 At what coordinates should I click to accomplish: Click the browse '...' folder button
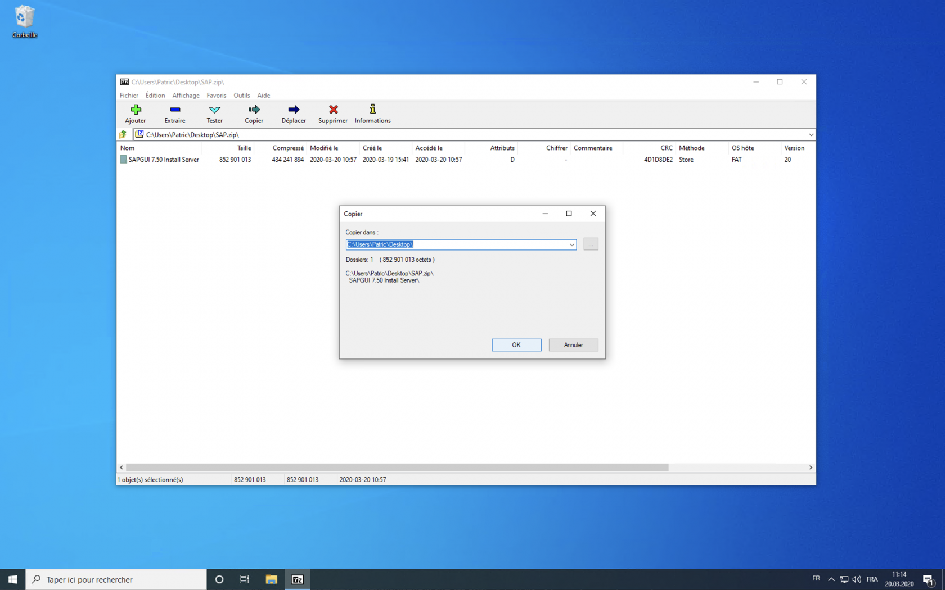[x=591, y=244]
